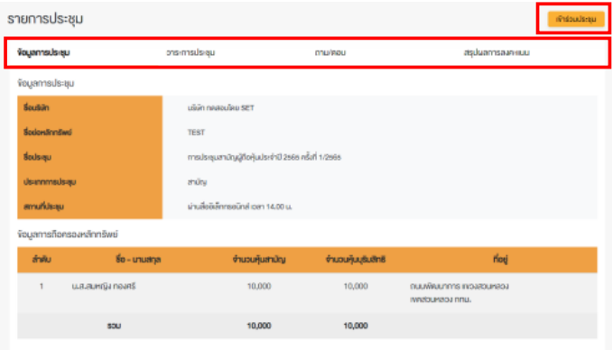The width and height of the screenshot is (613, 350).
Task: Click the shareholder address ending in กทม.
Action: (460, 293)
